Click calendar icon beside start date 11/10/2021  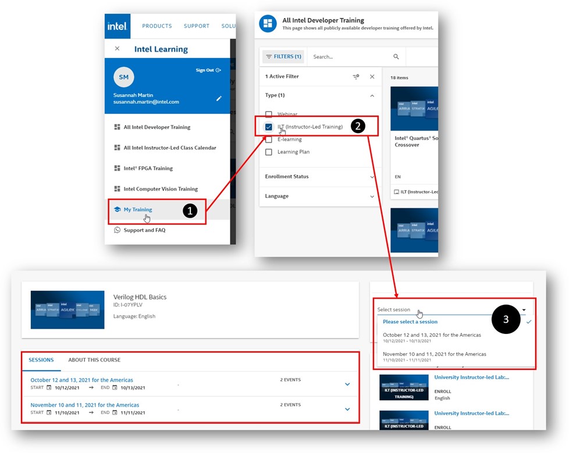tap(49, 412)
